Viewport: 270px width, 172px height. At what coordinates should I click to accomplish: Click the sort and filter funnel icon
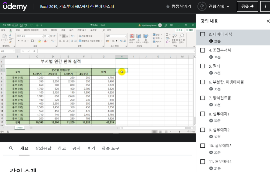[175, 36]
